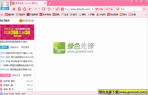148x95 pixels.
Task: Open 特价 bookmark
Action: 123,15
